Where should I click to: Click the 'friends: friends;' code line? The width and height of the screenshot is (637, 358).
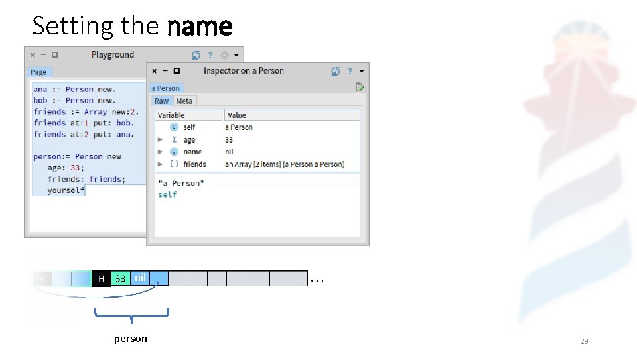coord(86,179)
